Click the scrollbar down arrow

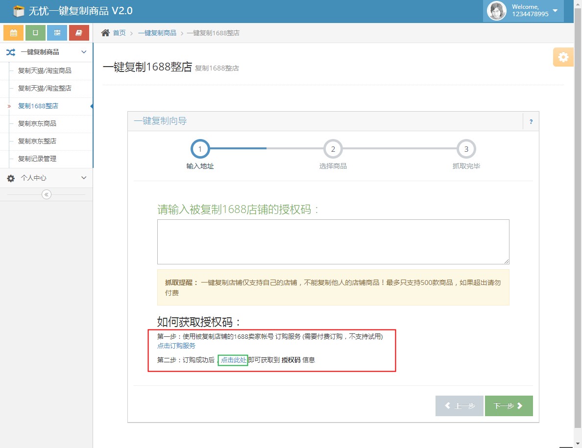pyautogui.click(x=578, y=444)
